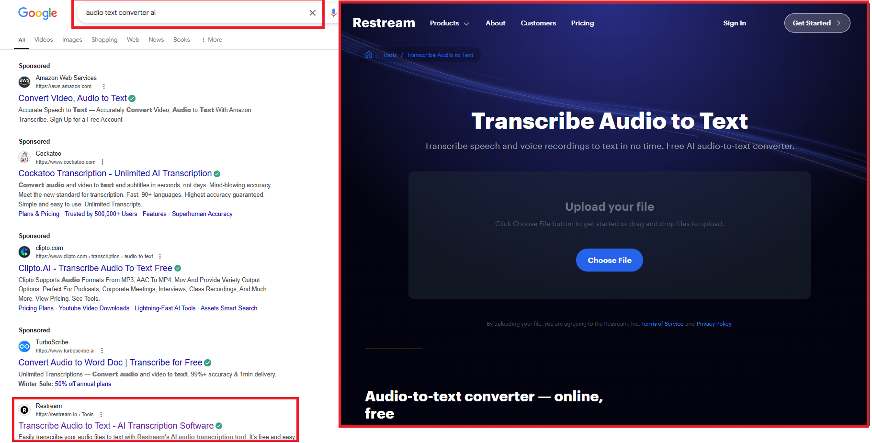Expand the Products dropdown on Restream
872x443 pixels.
pyautogui.click(x=449, y=23)
